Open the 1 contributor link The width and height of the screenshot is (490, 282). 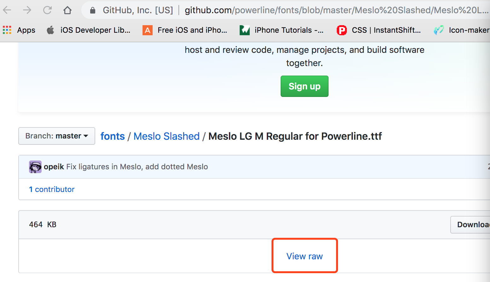coord(52,189)
